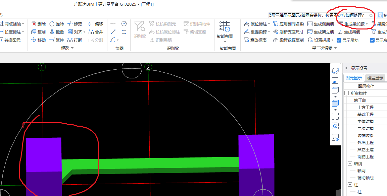Click the solid blue cube display icon

[x=335, y=103]
